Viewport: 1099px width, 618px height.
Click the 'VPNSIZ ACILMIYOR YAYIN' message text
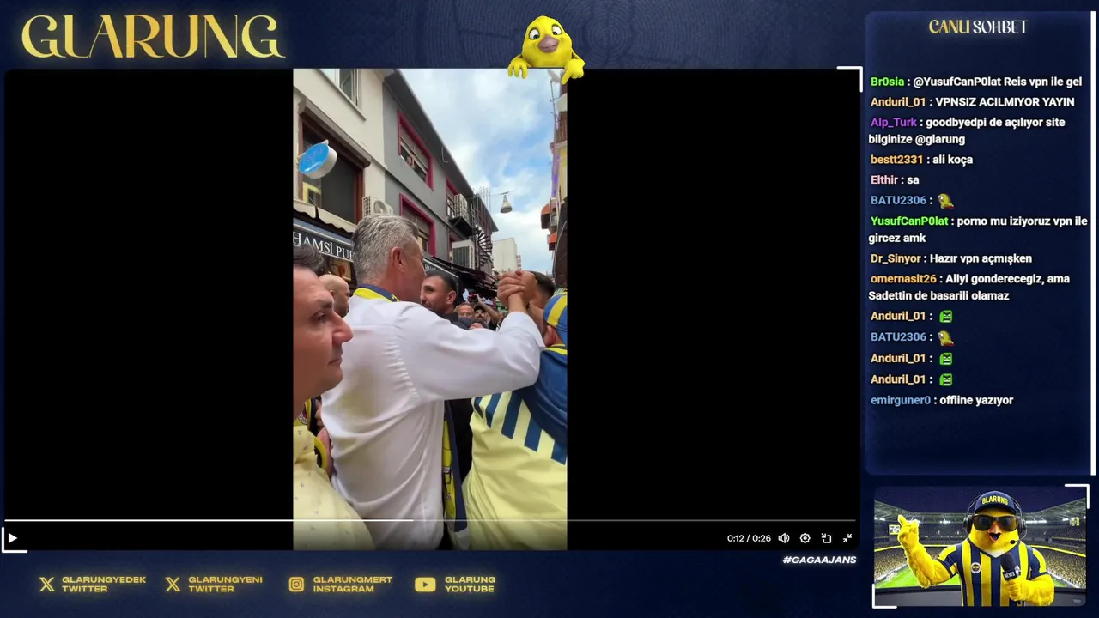click(x=1005, y=101)
